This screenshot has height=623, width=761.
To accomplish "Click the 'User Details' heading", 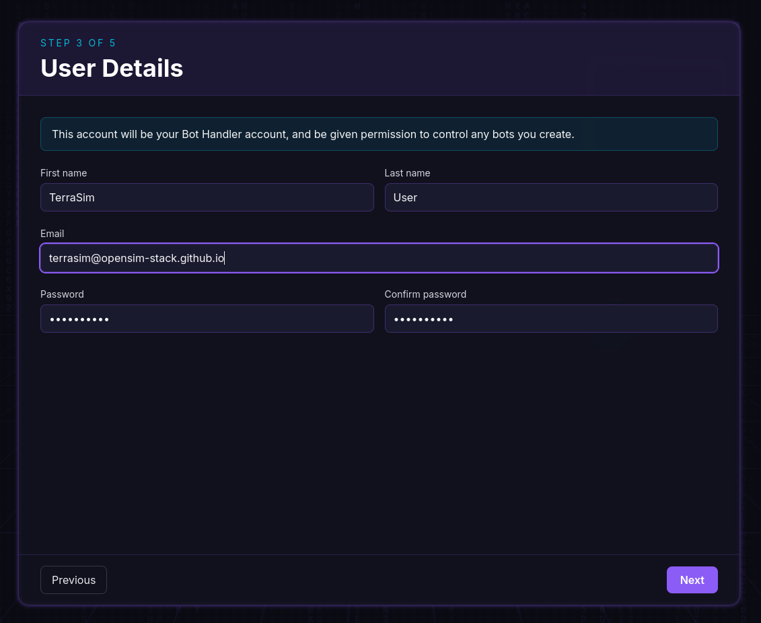I will click(112, 68).
